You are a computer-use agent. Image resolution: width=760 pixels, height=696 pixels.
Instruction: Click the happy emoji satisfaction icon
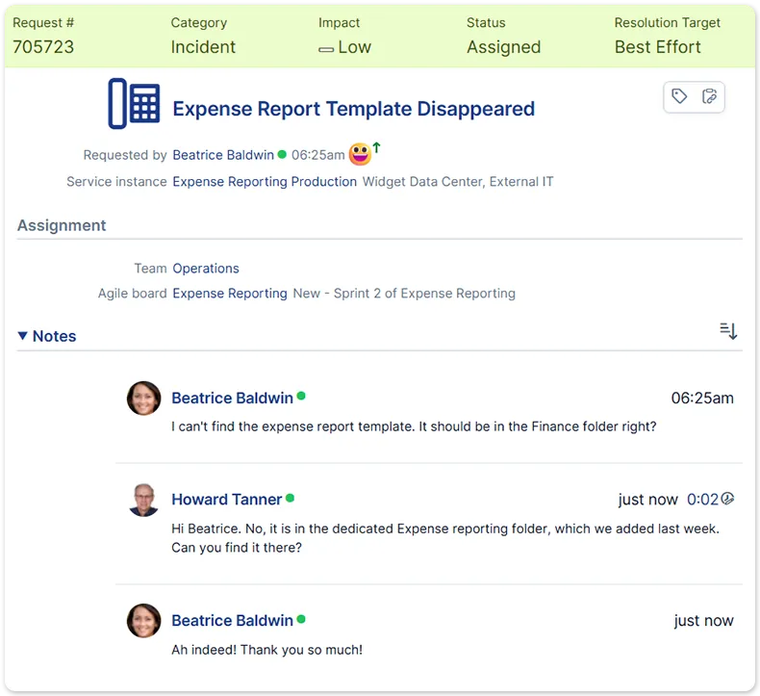tap(360, 154)
